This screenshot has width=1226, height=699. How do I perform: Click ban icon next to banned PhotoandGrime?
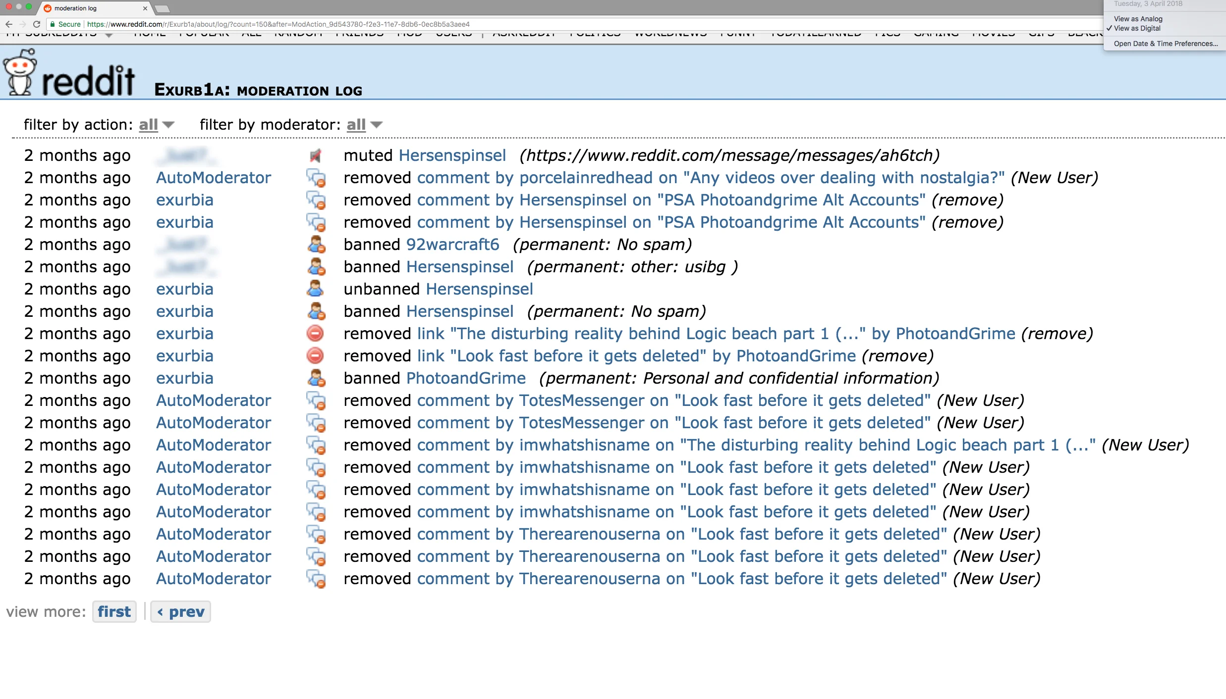click(316, 378)
